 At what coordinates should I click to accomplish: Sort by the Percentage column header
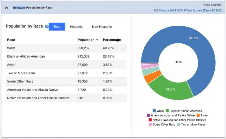click(112, 40)
